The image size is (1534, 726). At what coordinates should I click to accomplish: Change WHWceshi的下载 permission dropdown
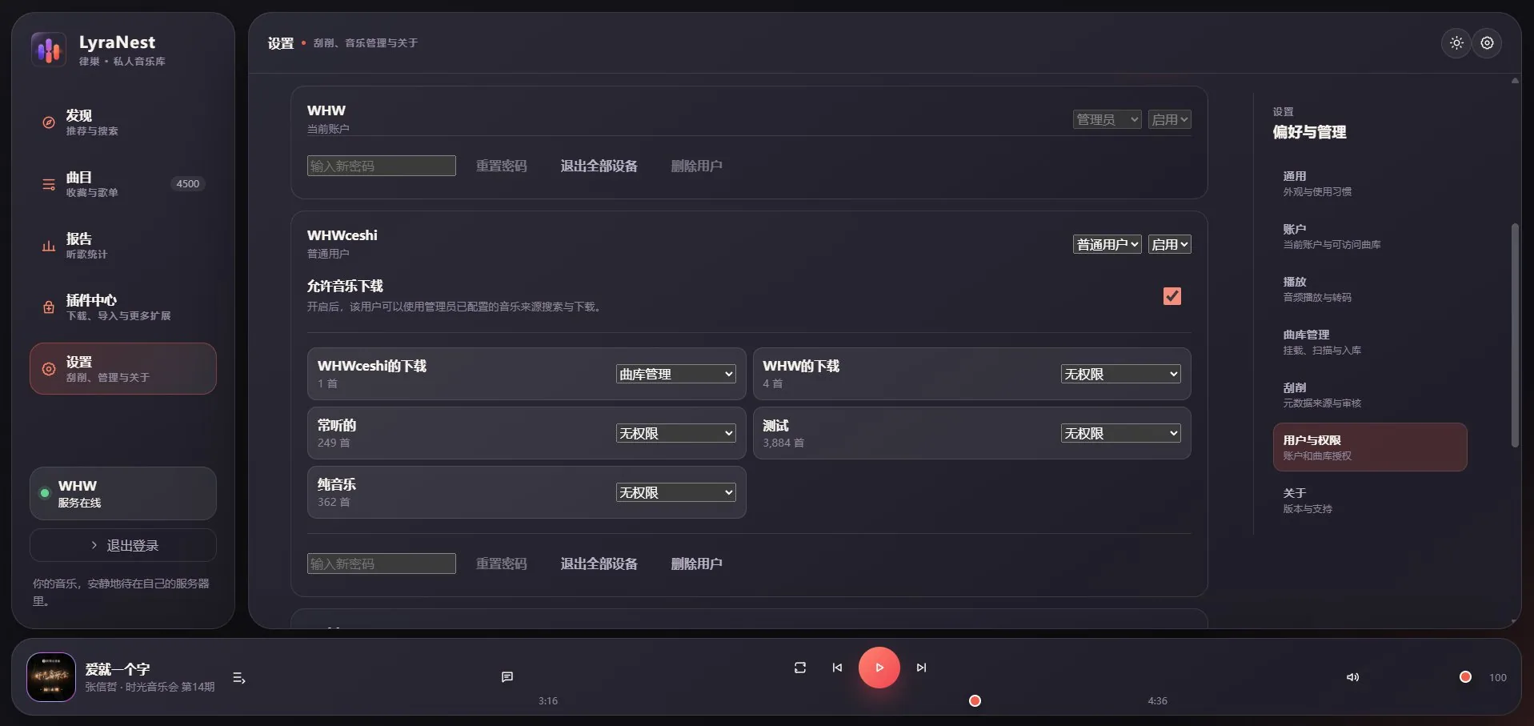pos(675,374)
